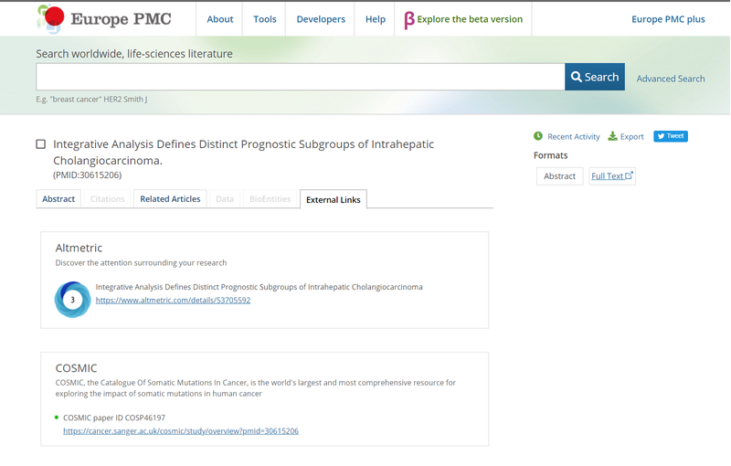Viewport: 731px width, 466px height.
Task: Switch to the Abstract tab
Action: [x=58, y=199]
